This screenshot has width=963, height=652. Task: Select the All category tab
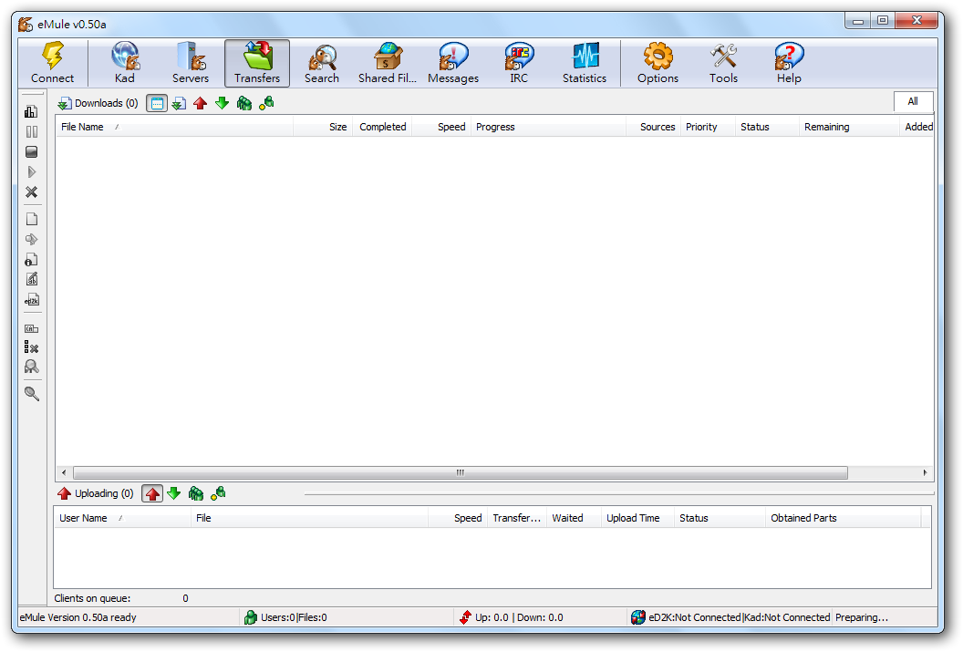point(913,101)
